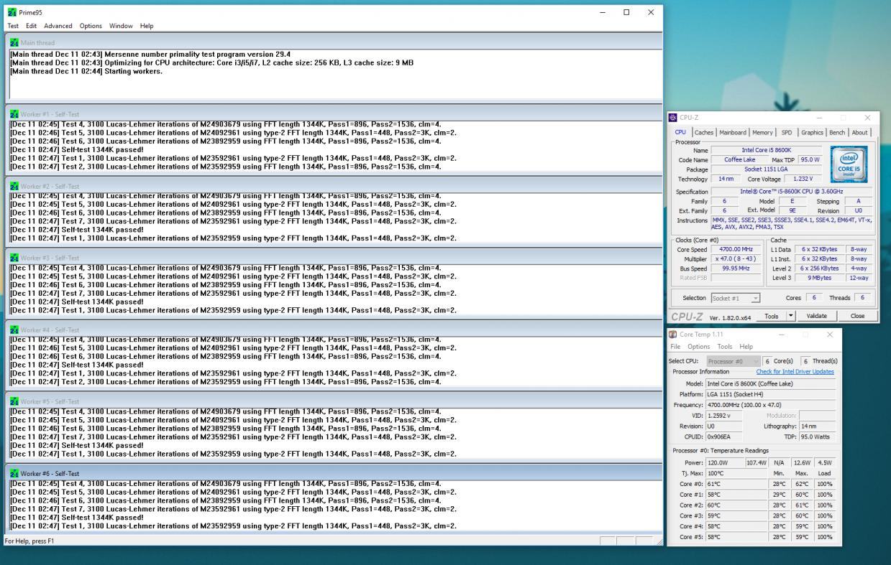
Task: Click 'For Help, press F1' status bar text
Action: pyautogui.click(x=29, y=541)
